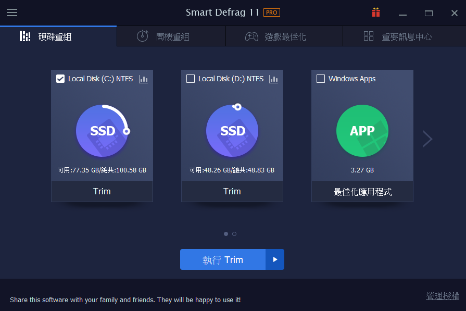Expand the 執行 Trim dropdown arrow
This screenshot has width=466, height=311.
pyautogui.click(x=275, y=259)
